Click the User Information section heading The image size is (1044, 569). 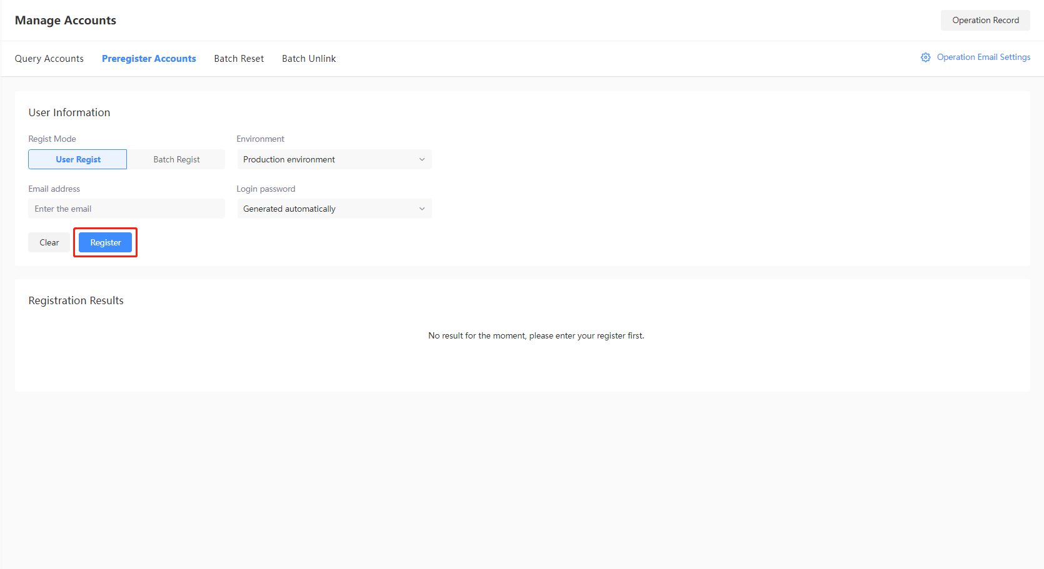[x=69, y=112]
